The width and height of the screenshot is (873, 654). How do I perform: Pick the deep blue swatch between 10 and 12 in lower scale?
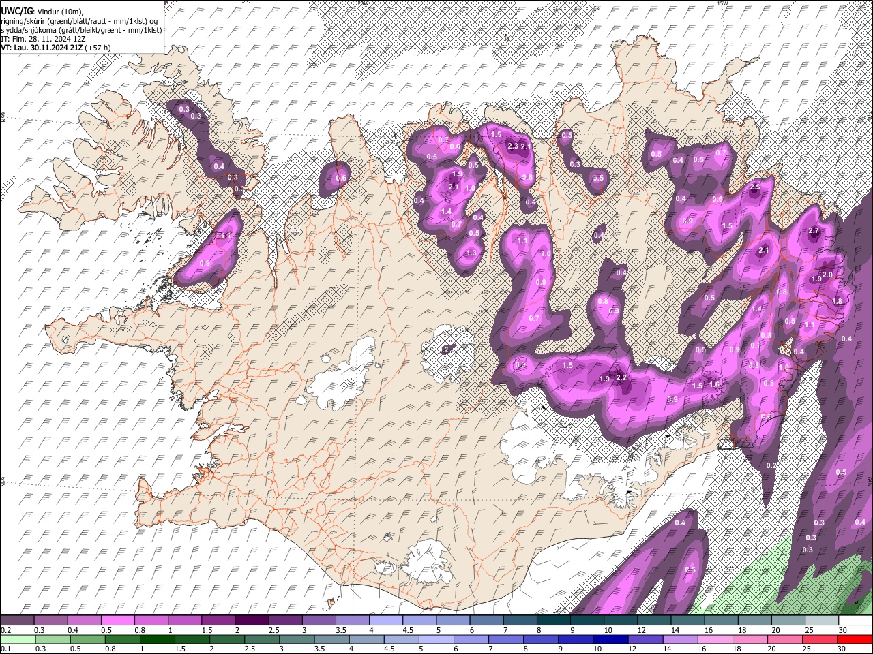610,639
